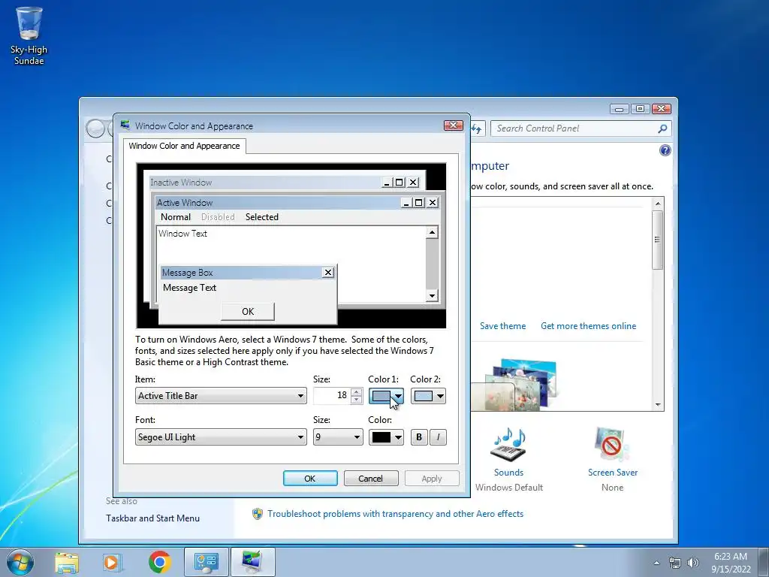Open Taskbar and Start Menu link
Screen dimensions: 769x577
pyautogui.click(x=152, y=518)
